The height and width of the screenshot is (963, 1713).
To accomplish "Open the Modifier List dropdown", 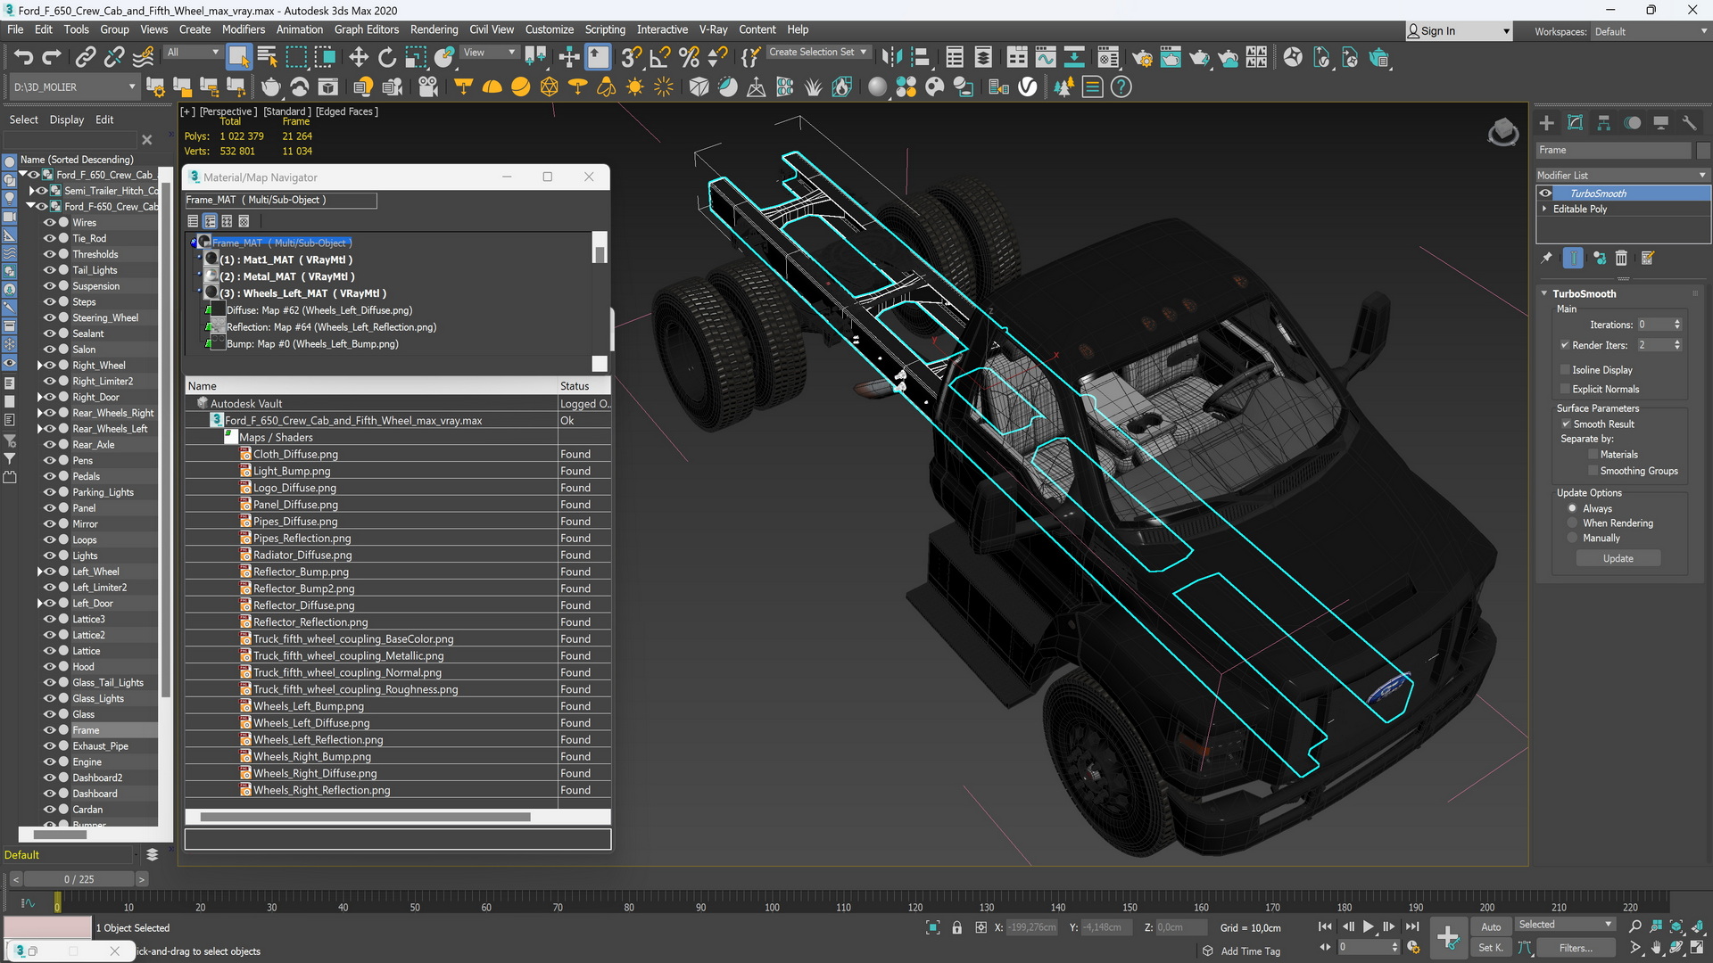I will pos(1622,175).
